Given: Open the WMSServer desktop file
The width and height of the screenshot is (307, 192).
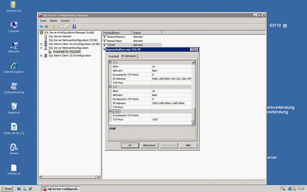Looking at the screenshot, I should [x=13, y=170].
